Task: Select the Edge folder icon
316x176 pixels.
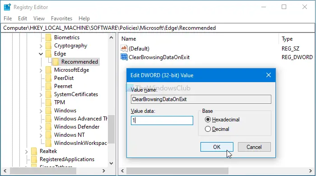Action: pyautogui.click(x=49, y=54)
